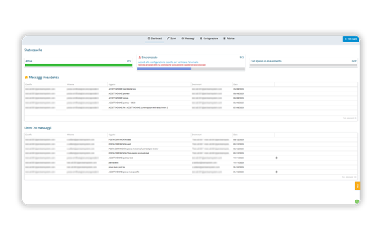
Task: Open message 'POSTA CERTIFICATA: asd'
Action: coord(119,144)
